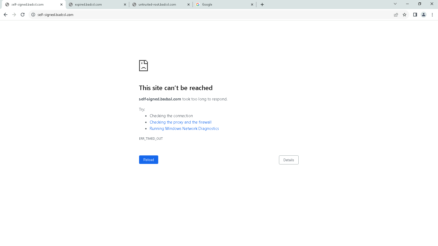Close the Google tab
Image resolution: width=438 pixels, height=246 pixels.
252,5
